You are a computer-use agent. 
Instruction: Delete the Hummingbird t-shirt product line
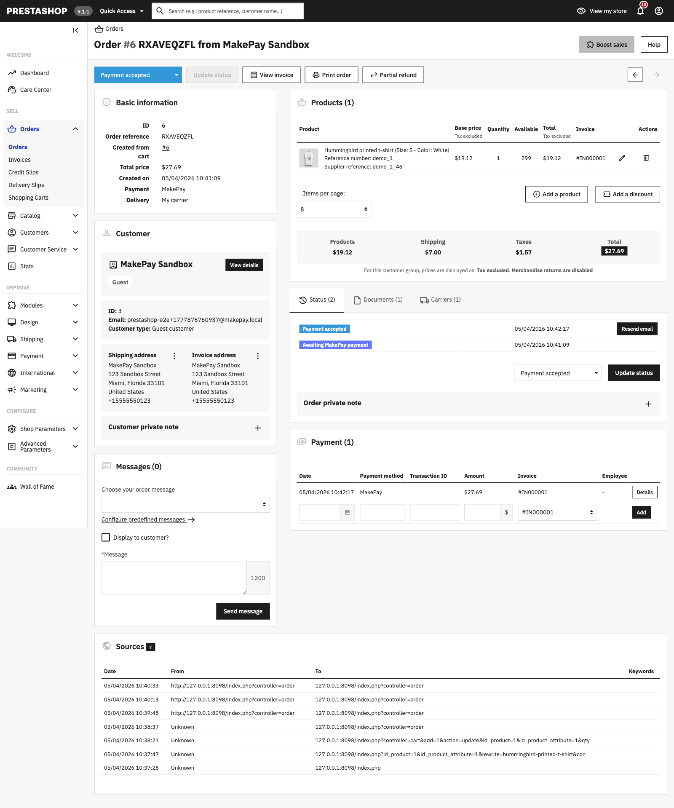pyautogui.click(x=646, y=158)
